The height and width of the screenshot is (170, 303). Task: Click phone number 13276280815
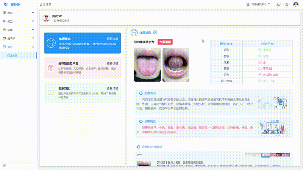pyautogui.click(x=61, y=20)
